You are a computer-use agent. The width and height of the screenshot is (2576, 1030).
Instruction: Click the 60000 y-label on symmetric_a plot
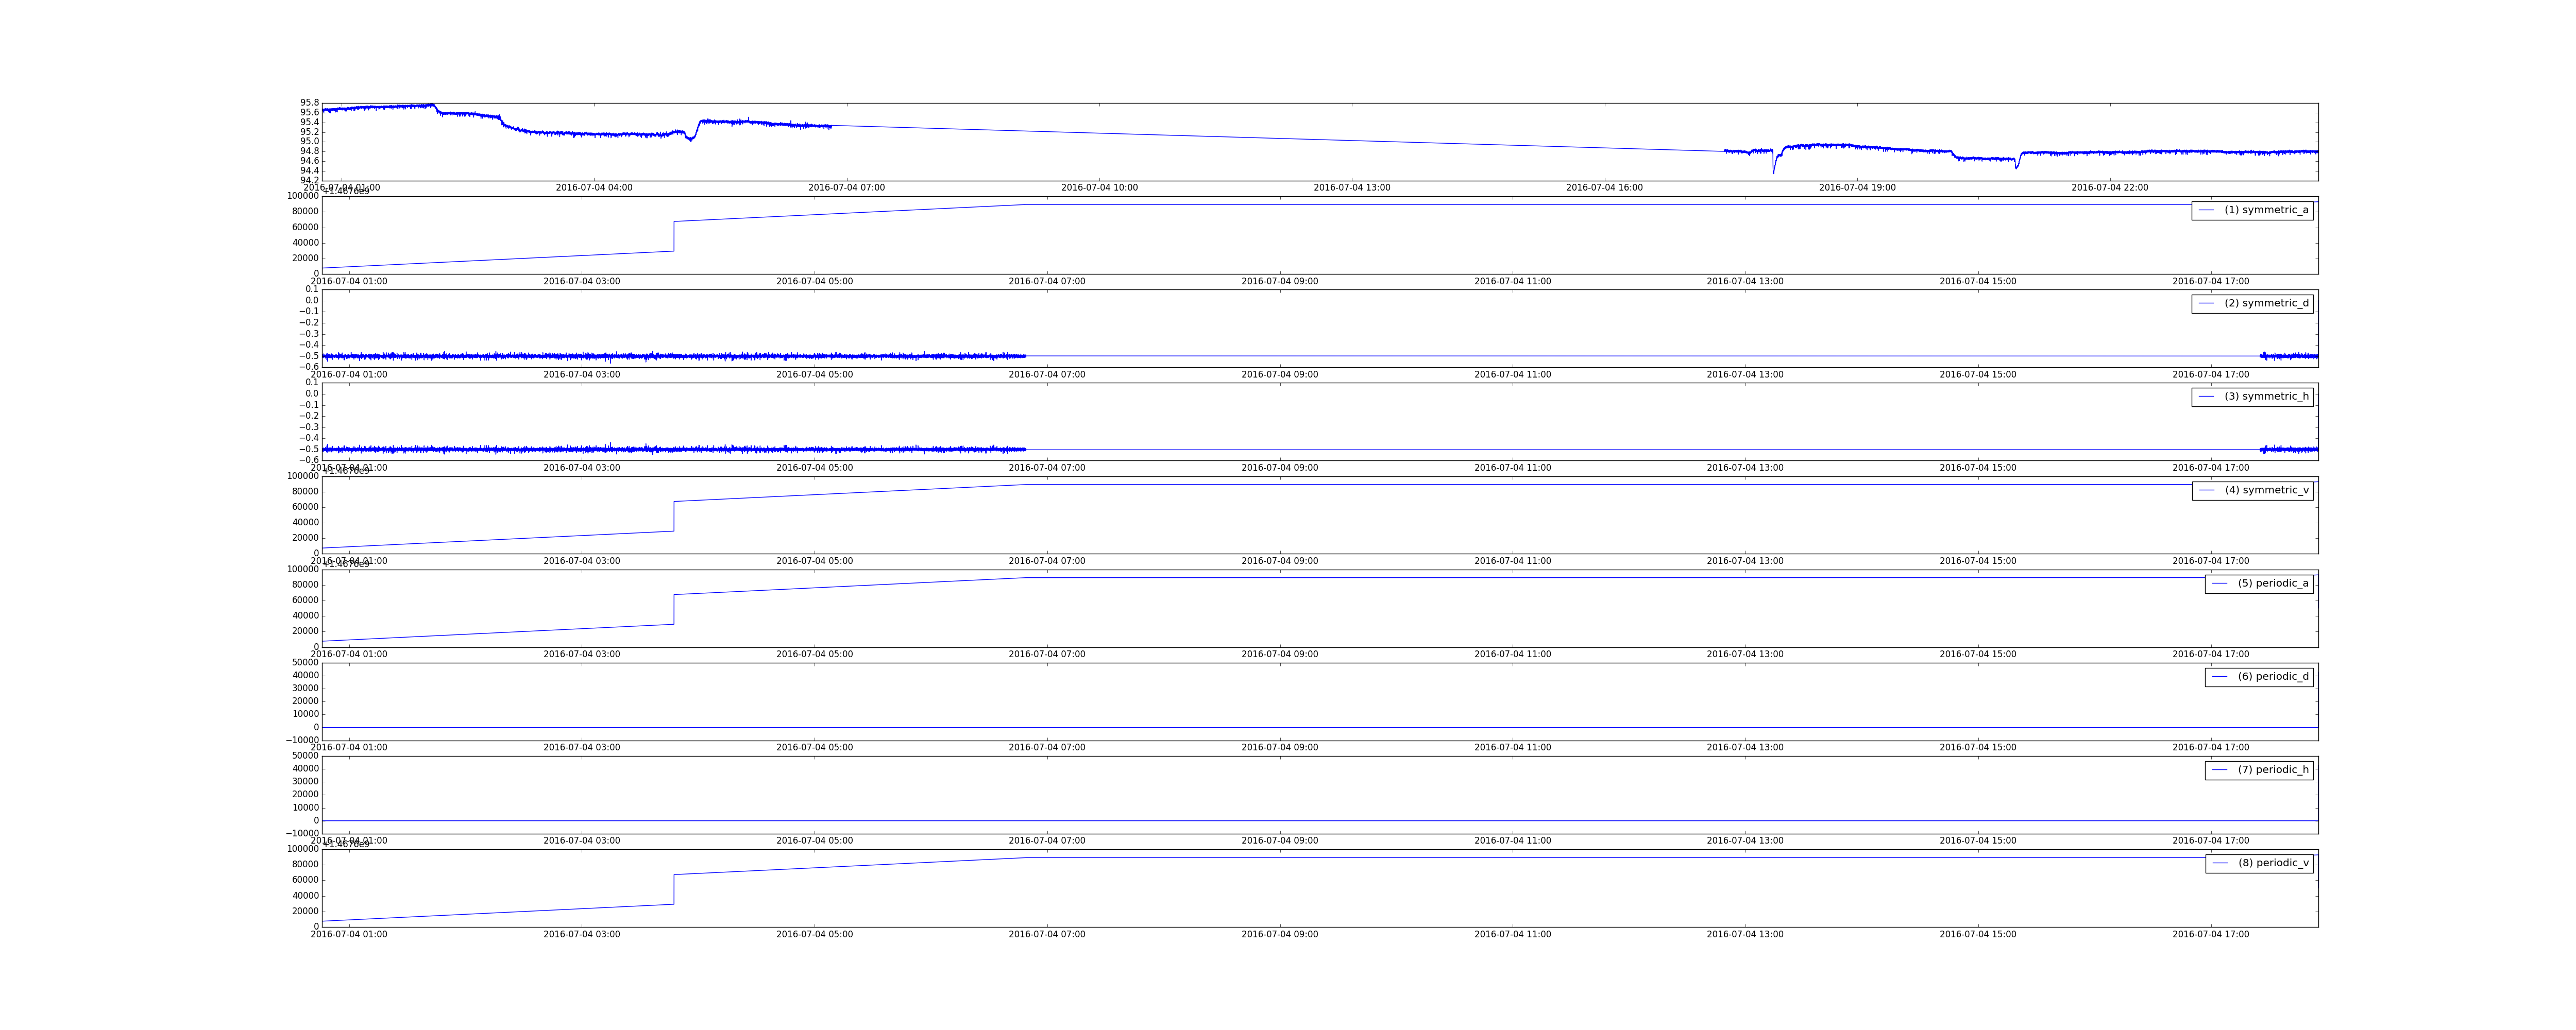pos(305,227)
